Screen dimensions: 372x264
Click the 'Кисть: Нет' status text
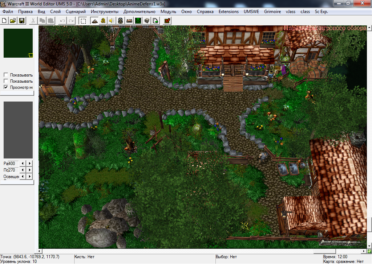(84, 257)
